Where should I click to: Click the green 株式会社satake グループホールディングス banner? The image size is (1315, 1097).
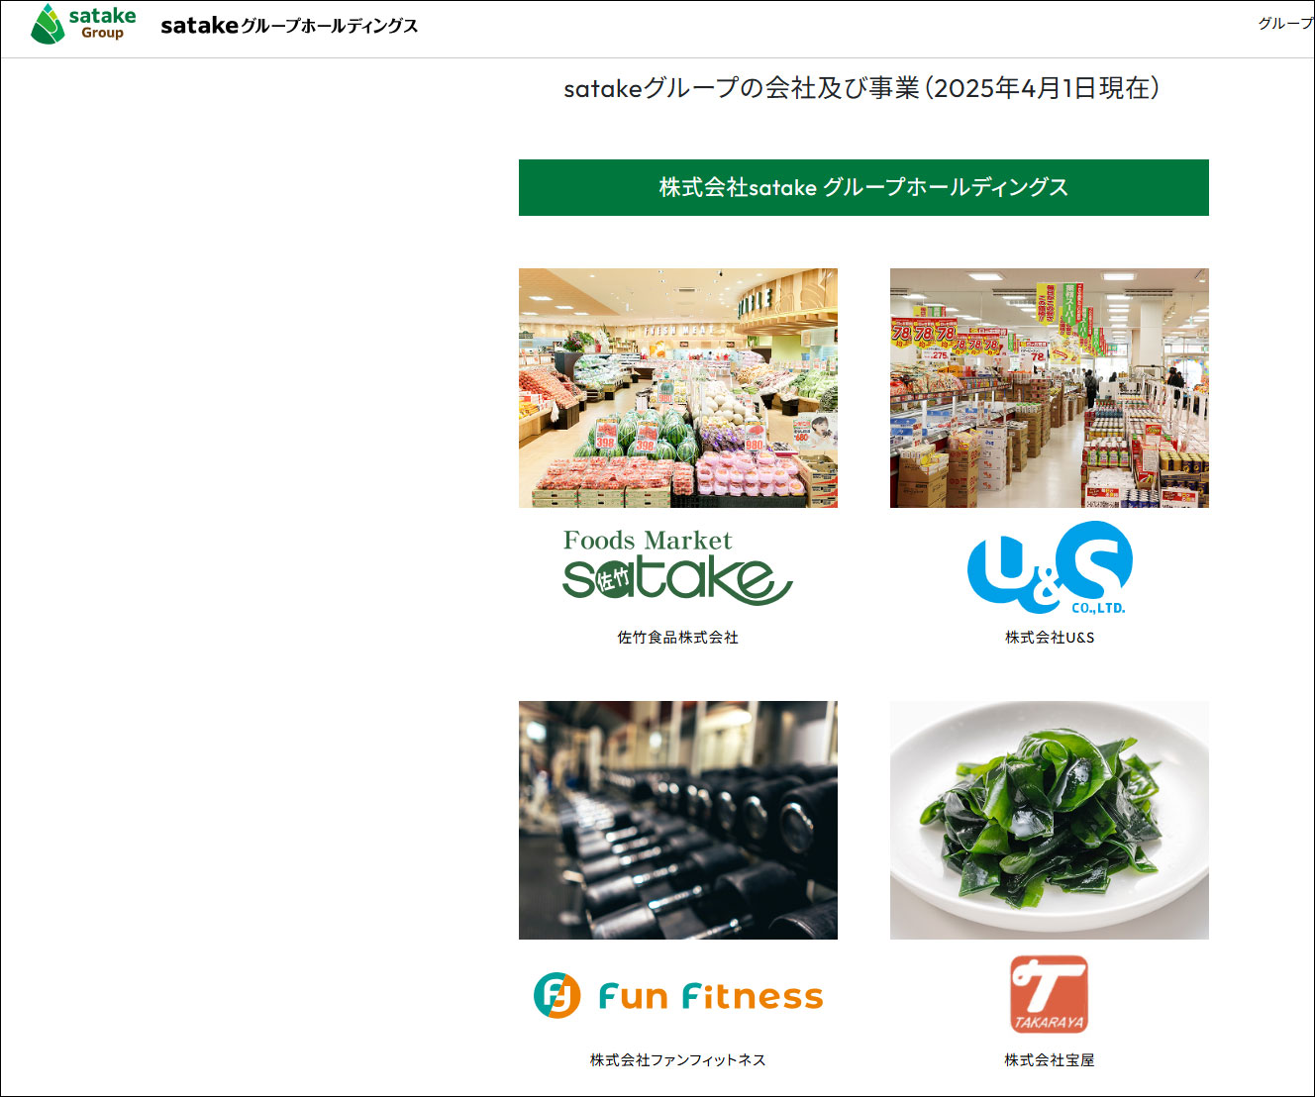[863, 187]
